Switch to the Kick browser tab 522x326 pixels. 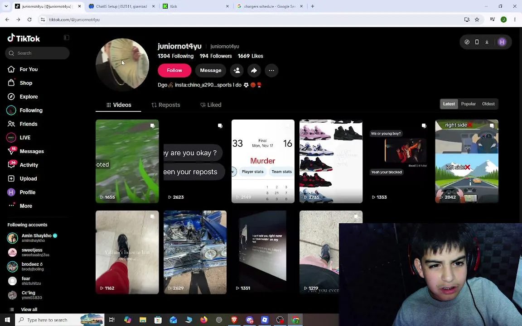tap(196, 6)
